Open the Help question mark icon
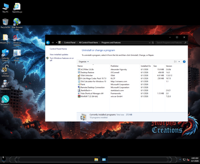The height and width of the screenshot is (164, 200). (x=184, y=62)
